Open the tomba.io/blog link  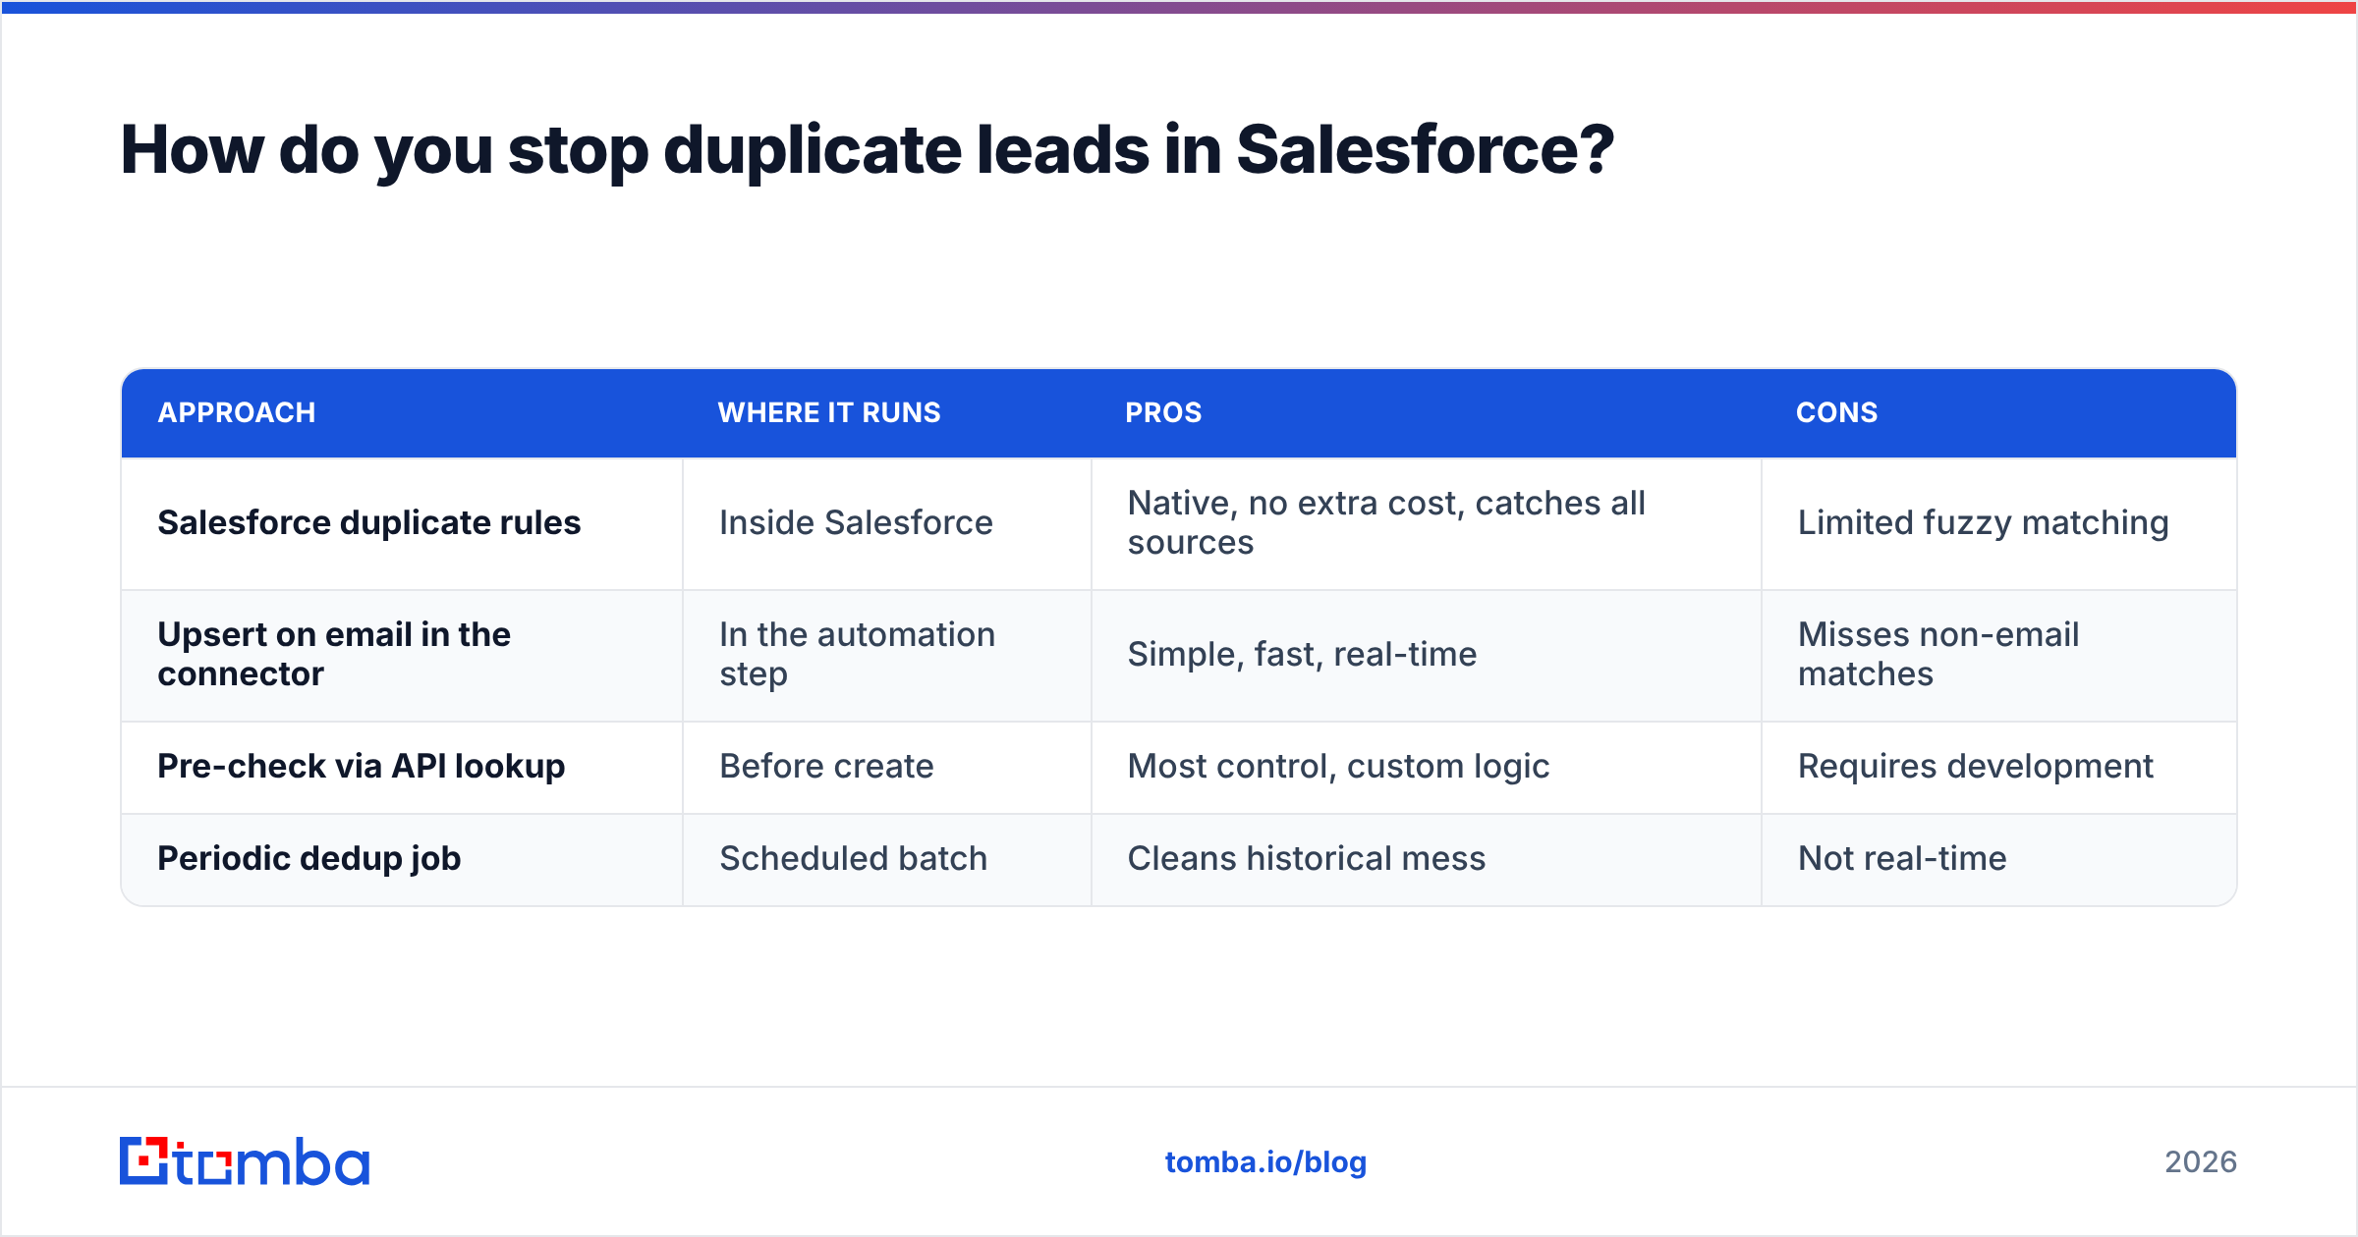click(1265, 1162)
